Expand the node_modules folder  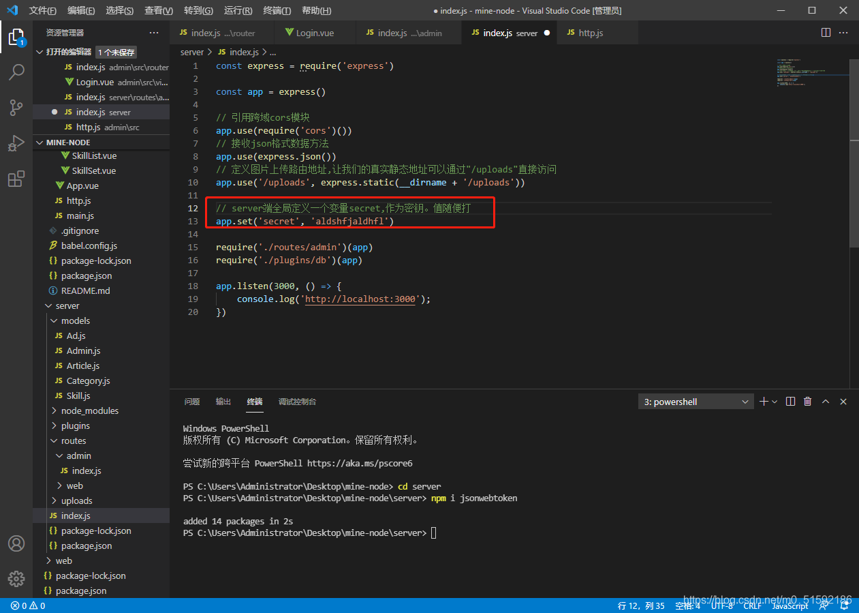pyautogui.click(x=89, y=410)
